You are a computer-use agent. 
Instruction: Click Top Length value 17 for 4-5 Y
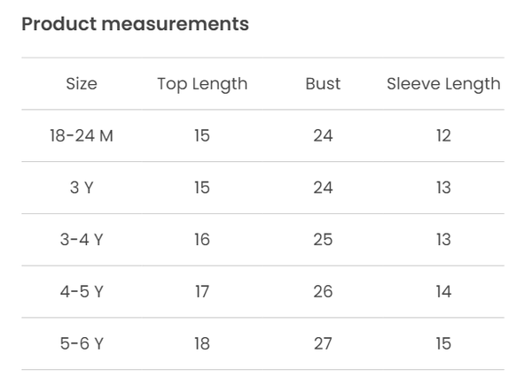pyautogui.click(x=202, y=291)
